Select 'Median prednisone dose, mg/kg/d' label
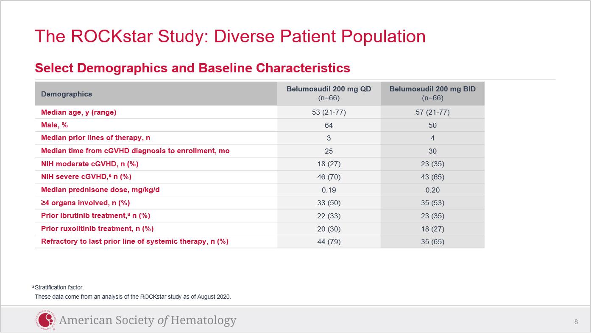The image size is (591, 333). point(100,190)
